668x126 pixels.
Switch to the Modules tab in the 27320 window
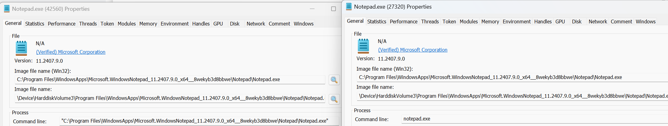(469, 22)
